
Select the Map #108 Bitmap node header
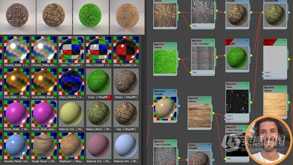coord(275,89)
